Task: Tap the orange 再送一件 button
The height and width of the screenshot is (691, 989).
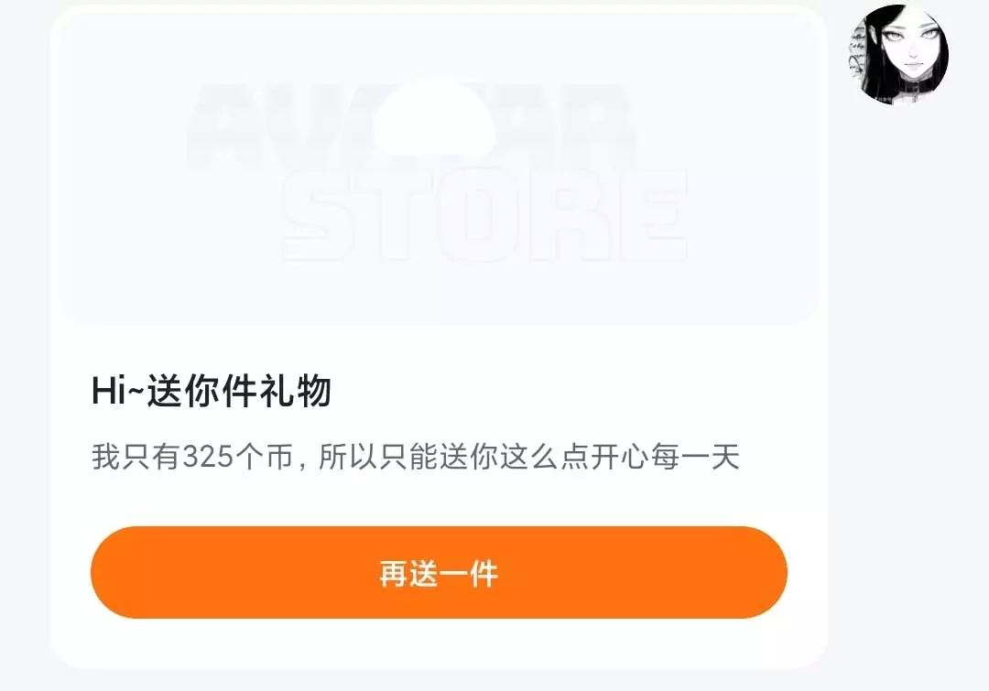Action: (x=439, y=572)
